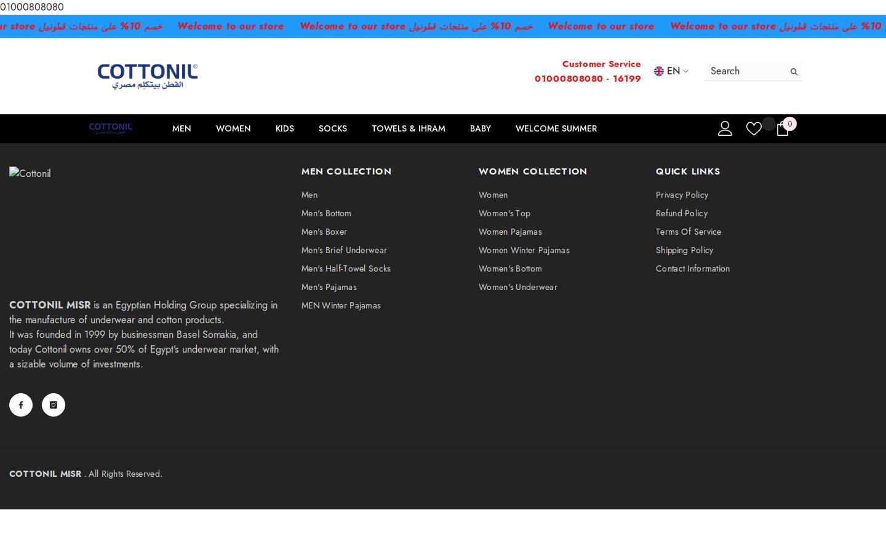Open Men's Pajamas link
Screen dimensions: 886x553
click(329, 287)
